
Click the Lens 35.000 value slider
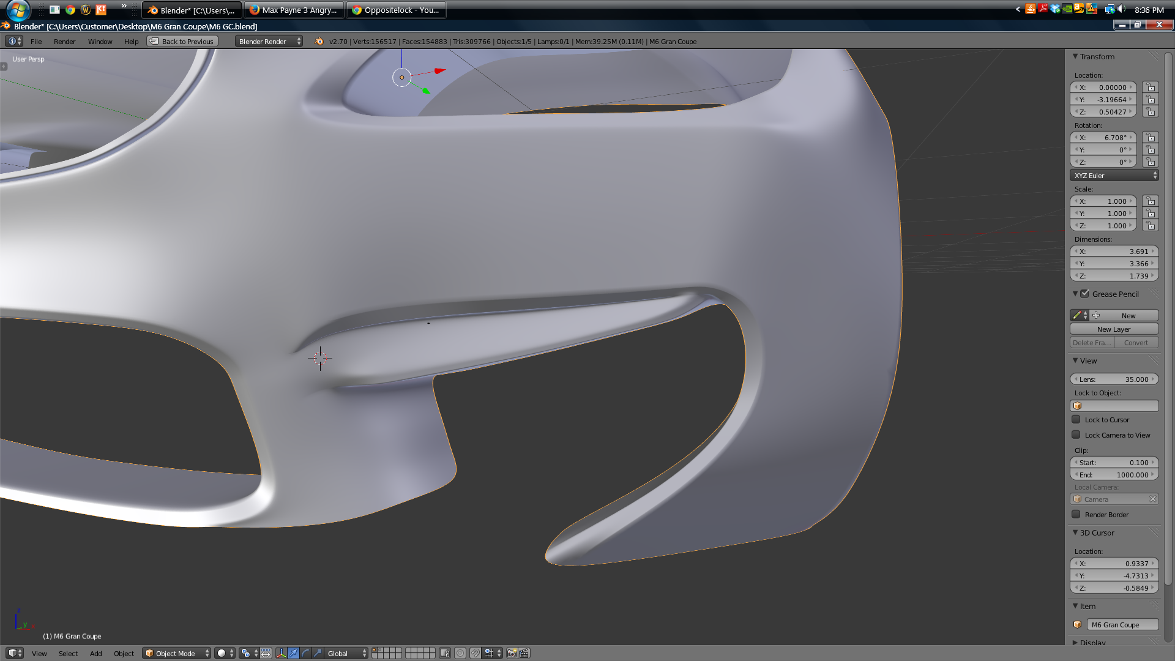(1114, 379)
